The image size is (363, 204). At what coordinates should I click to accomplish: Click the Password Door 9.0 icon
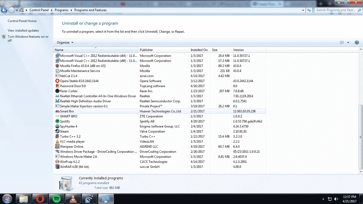[x=57, y=86]
